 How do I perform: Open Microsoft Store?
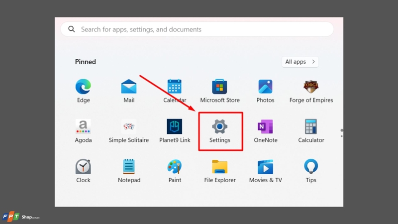click(x=219, y=87)
